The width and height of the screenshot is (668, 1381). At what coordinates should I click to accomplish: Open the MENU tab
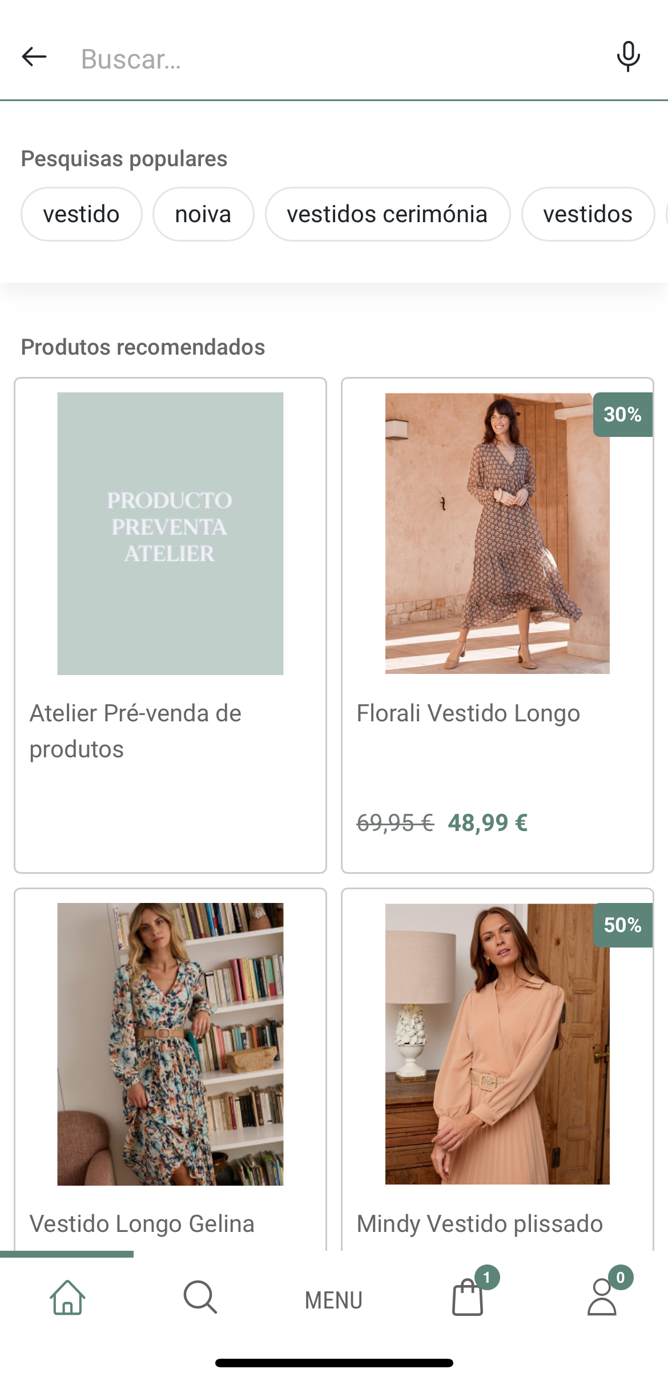pos(333,1300)
